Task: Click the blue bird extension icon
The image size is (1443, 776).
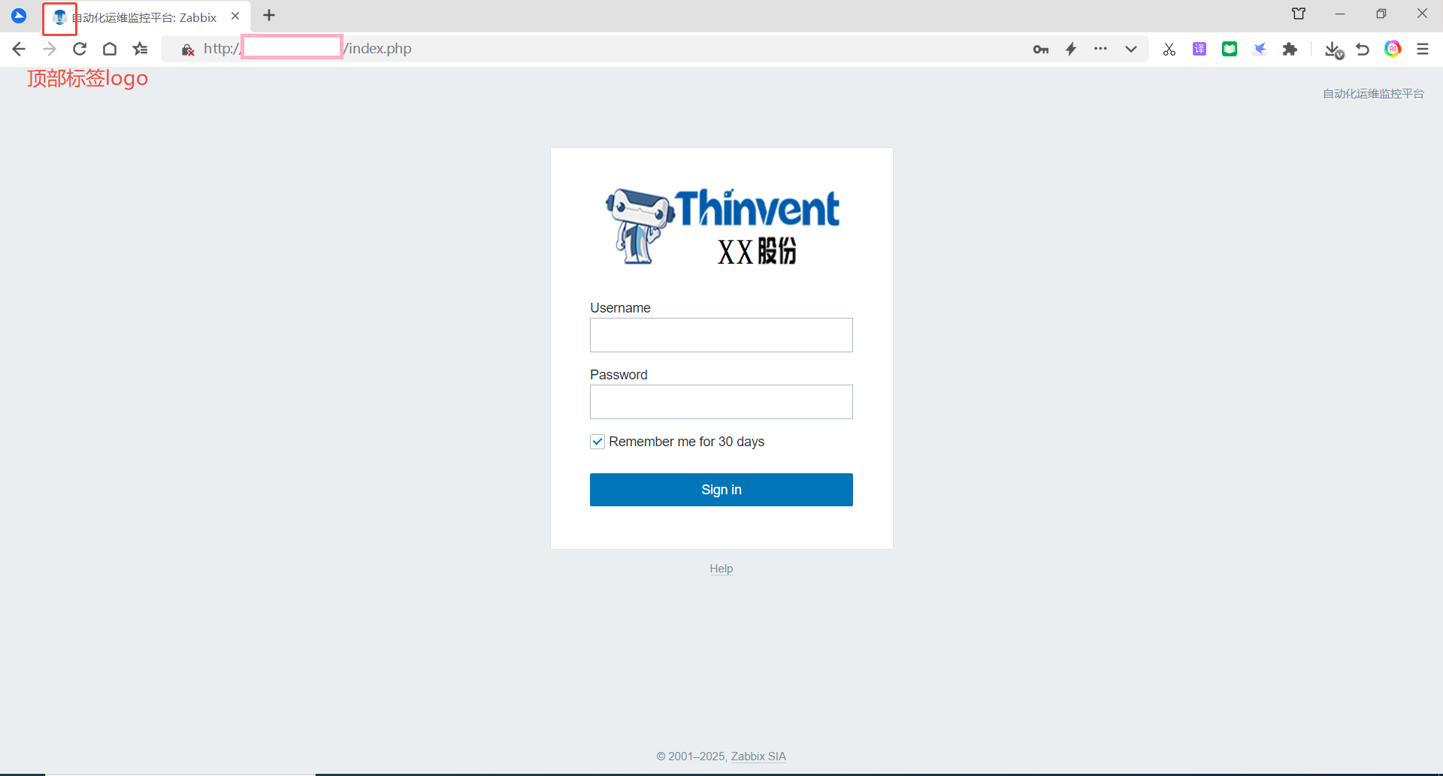Action: click(x=1260, y=49)
